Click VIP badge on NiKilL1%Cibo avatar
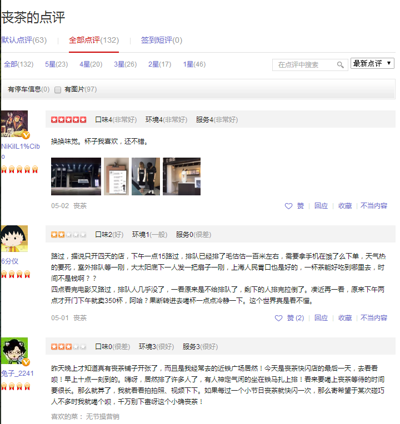400x424 pixels. click(x=26, y=135)
